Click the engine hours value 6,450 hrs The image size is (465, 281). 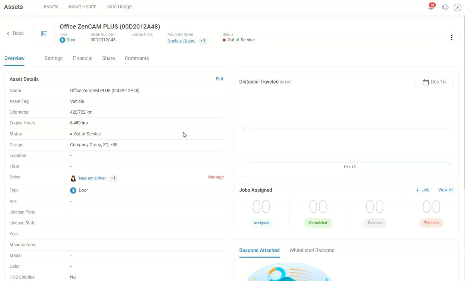79,123
